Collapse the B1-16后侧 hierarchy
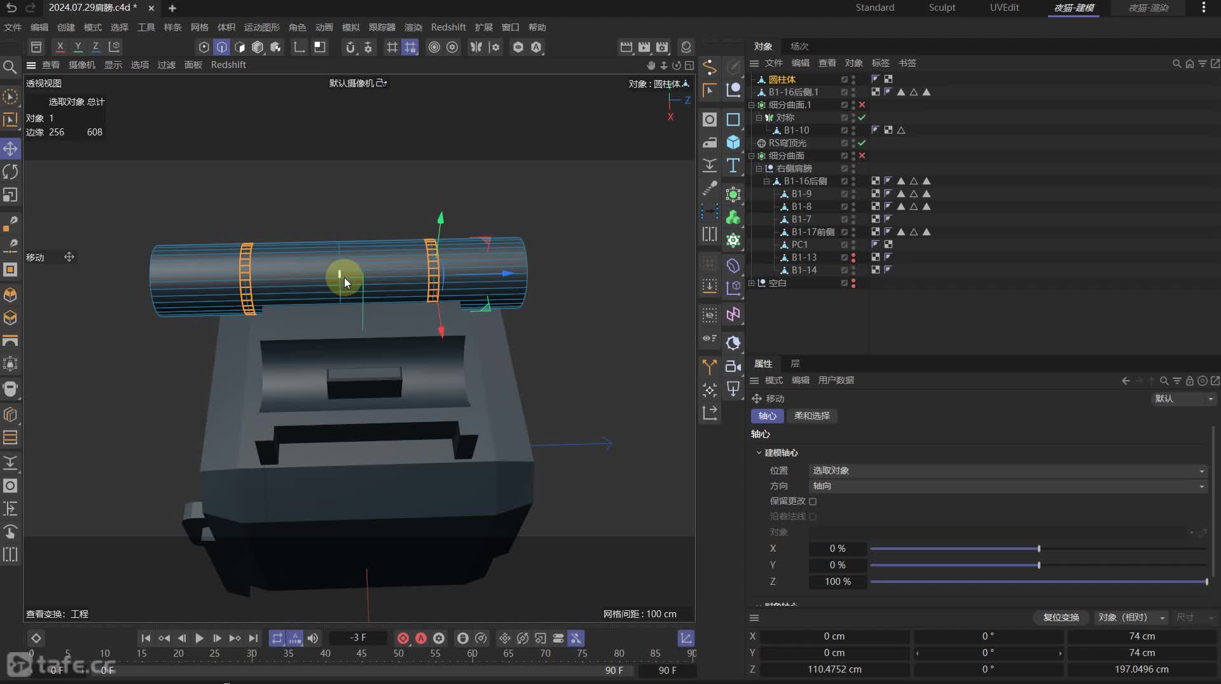This screenshot has height=684, width=1221. click(x=766, y=181)
